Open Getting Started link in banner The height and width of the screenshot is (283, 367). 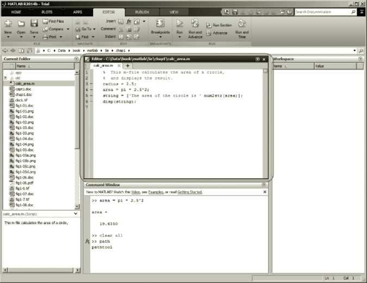click(190, 192)
